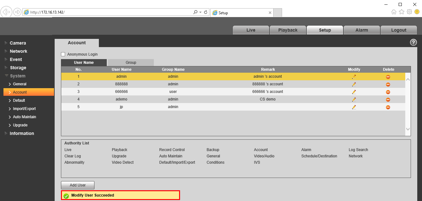422x201 pixels.
Task: Expand the Camera menu section
Action: tap(18, 43)
